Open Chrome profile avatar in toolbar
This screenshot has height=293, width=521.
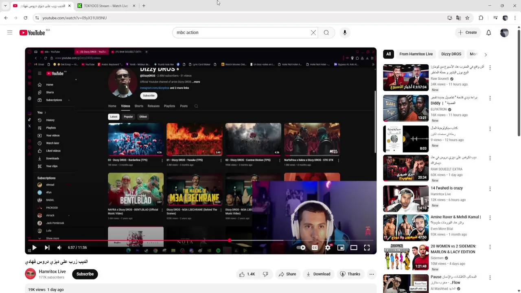505,18
